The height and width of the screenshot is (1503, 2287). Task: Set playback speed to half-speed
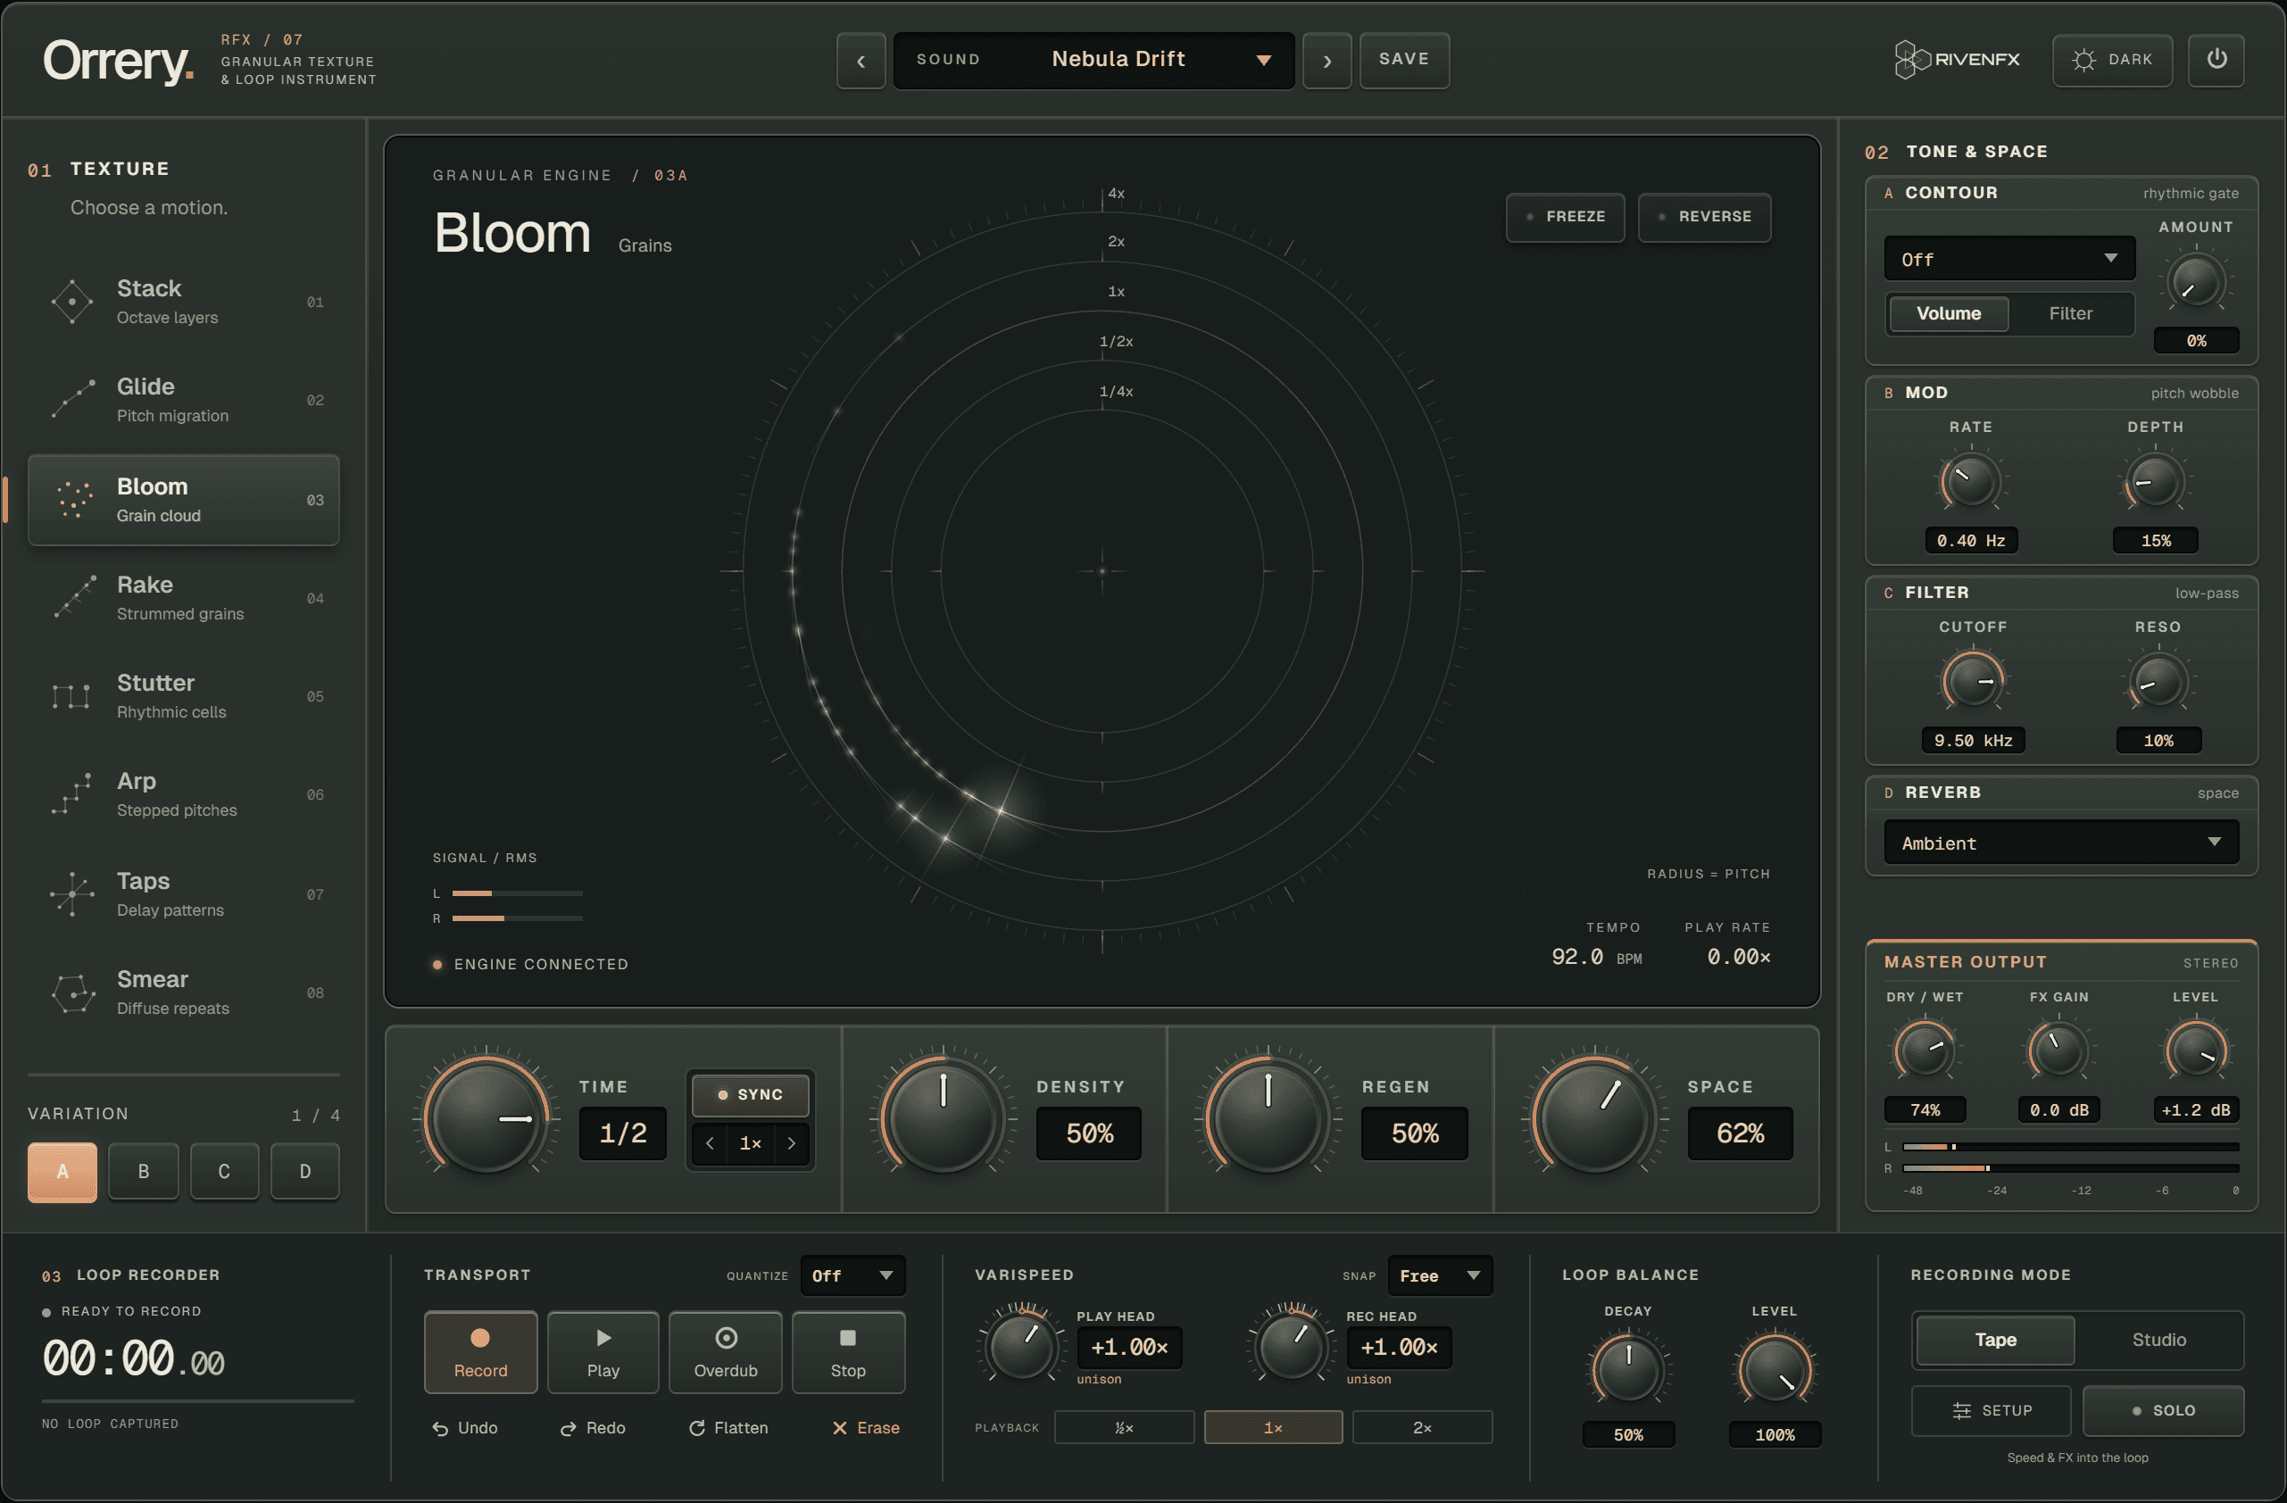click(1123, 1428)
